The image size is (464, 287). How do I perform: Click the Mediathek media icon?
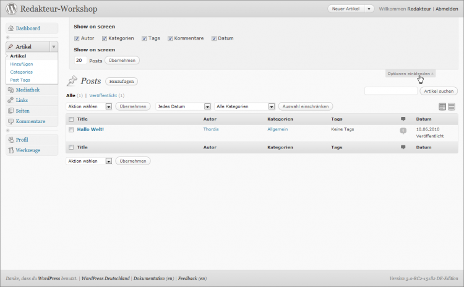11,90
